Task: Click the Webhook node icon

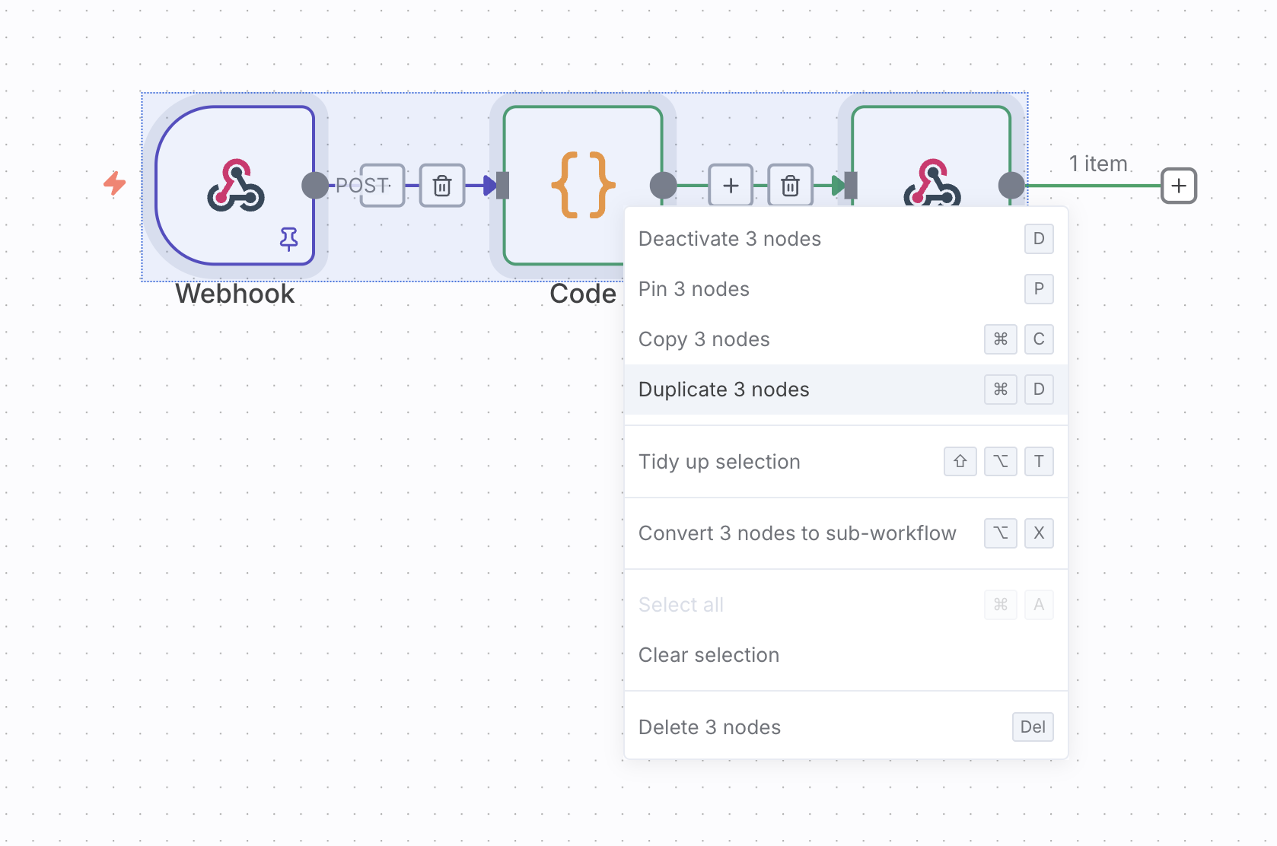Action: coord(236,185)
